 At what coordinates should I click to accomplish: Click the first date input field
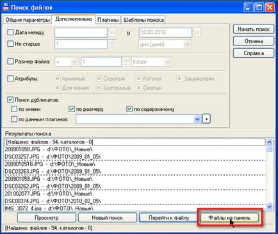[x=81, y=33]
